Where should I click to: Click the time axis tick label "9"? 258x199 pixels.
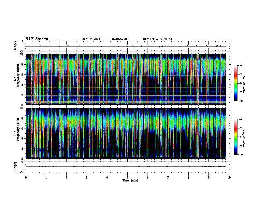click(x=208, y=178)
